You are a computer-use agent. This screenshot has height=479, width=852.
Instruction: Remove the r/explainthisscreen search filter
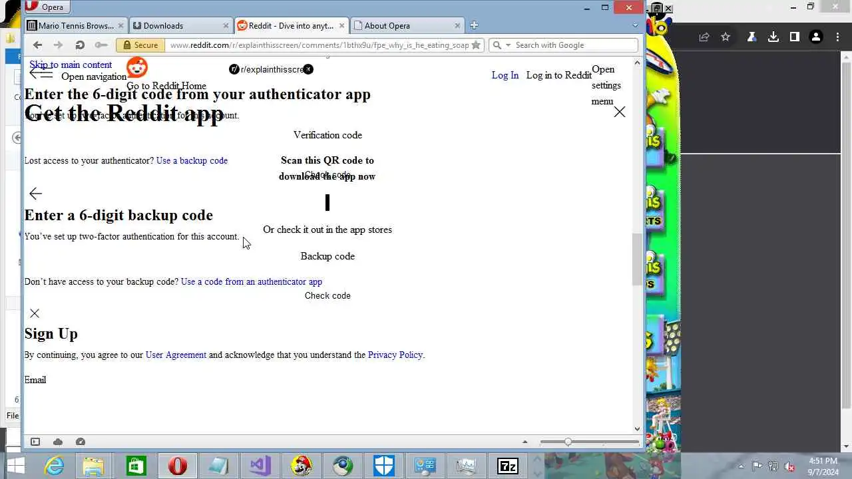(x=308, y=69)
